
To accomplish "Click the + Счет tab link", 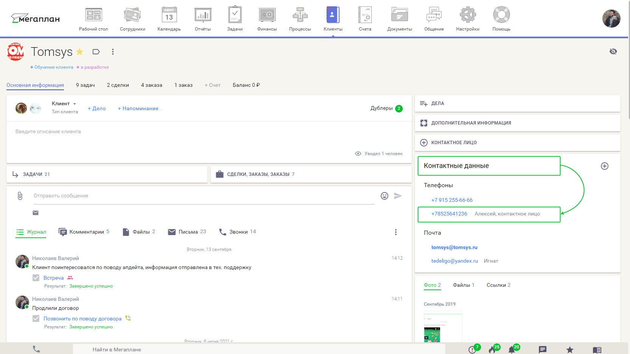I will coord(213,85).
